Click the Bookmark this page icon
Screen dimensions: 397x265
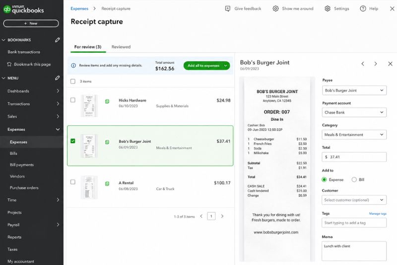[9, 64]
